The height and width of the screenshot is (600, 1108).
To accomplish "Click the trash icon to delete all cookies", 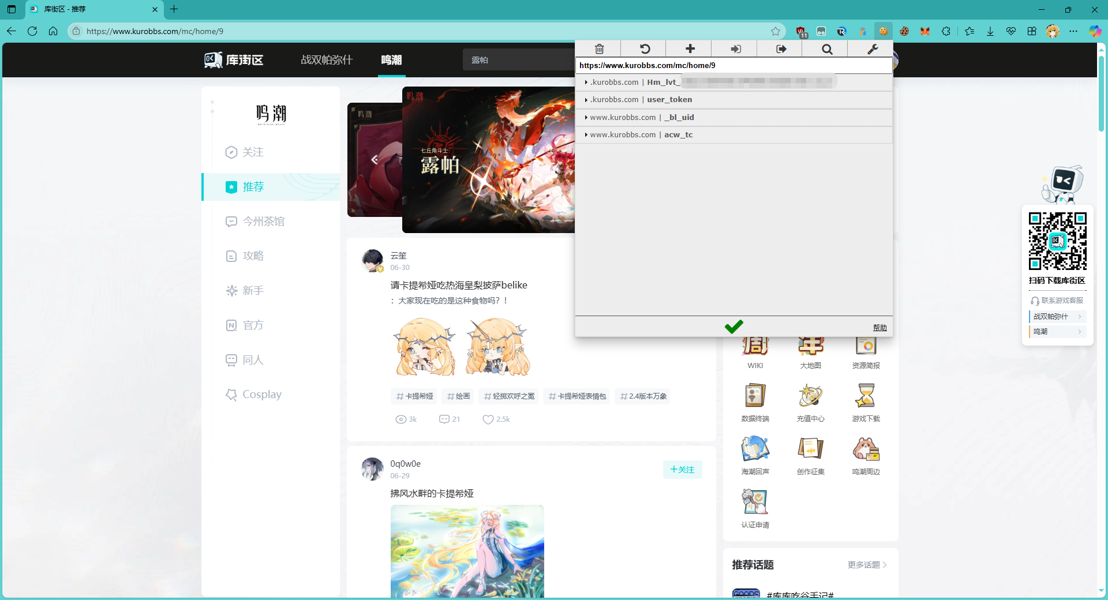I will 599,49.
